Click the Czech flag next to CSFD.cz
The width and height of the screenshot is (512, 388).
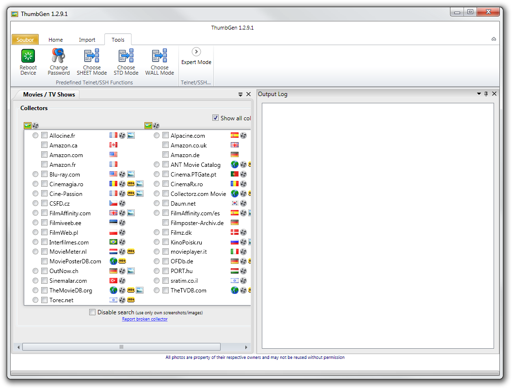coord(113,203)
